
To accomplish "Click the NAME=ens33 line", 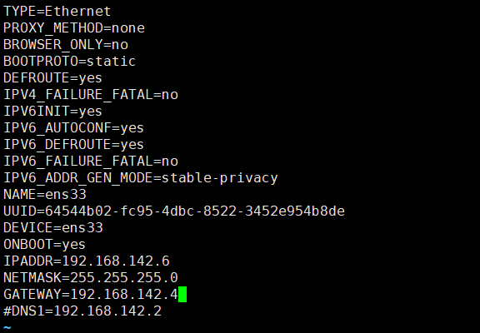I will pyautogui.click(x=45, y=195).
